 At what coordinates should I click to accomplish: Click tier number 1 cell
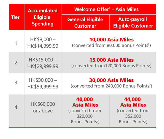(x=16, y=43)
